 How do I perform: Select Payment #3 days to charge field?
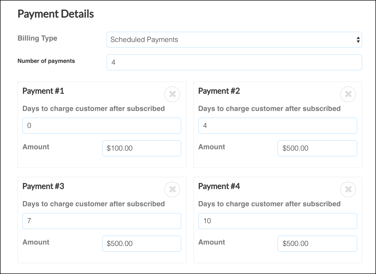(102, 221)
